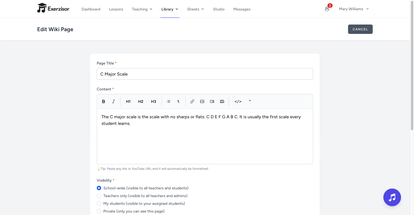Apply bold formatting in editor toolbar
The image size is (414, 215).
[104, 101]
